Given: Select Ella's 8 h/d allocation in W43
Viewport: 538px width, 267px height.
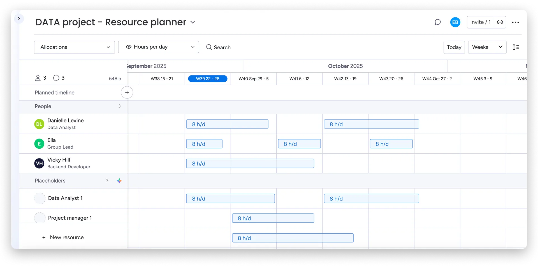Looking at the screenshot, I should (x=391, y=144).
